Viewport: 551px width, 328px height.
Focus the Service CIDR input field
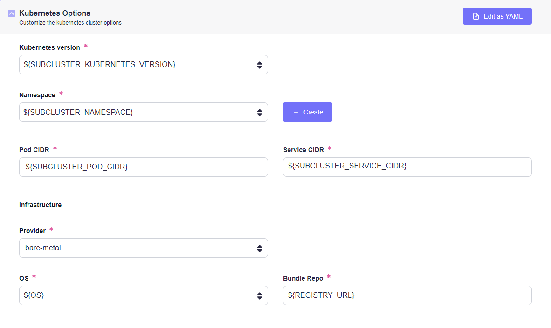click(407, 167)
